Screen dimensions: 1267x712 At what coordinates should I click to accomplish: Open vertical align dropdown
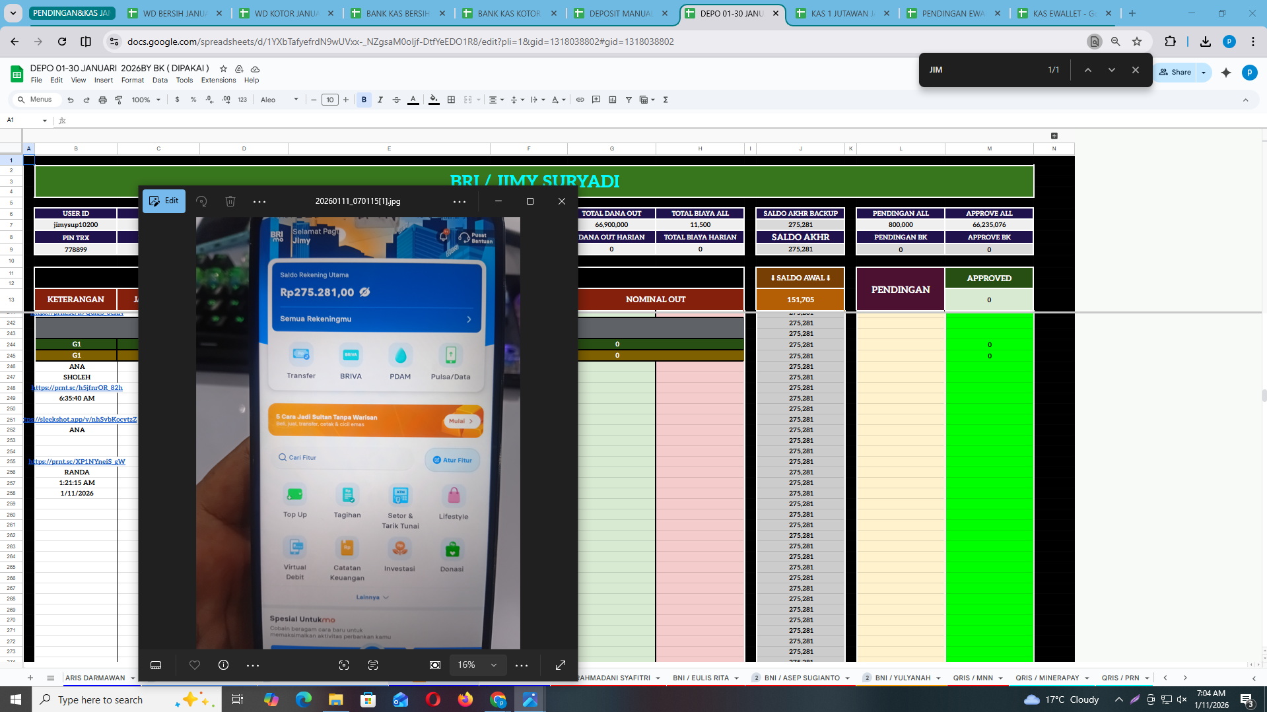tap(517, 100)
